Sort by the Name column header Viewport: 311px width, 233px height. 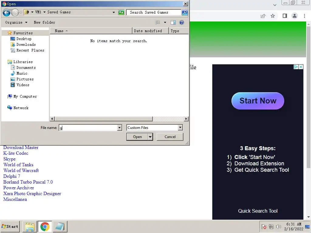click(x=91, y=31)
